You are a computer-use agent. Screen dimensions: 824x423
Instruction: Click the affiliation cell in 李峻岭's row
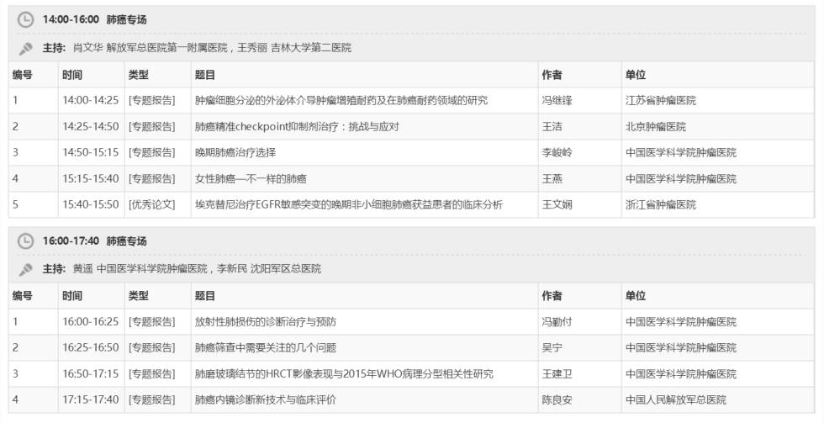[x=681, y=152]
